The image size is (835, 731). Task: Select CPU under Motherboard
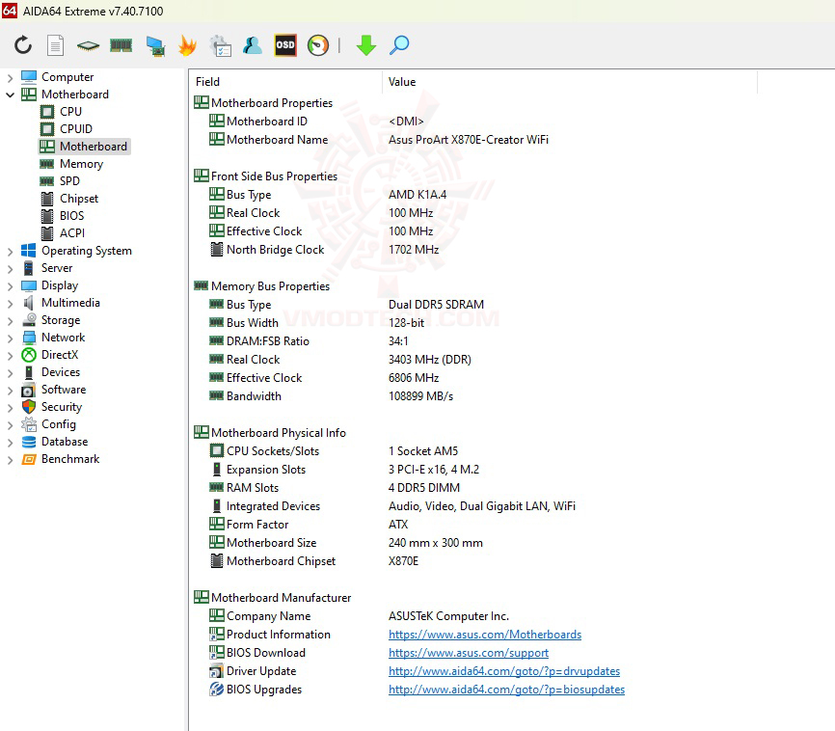click(70, 112)
